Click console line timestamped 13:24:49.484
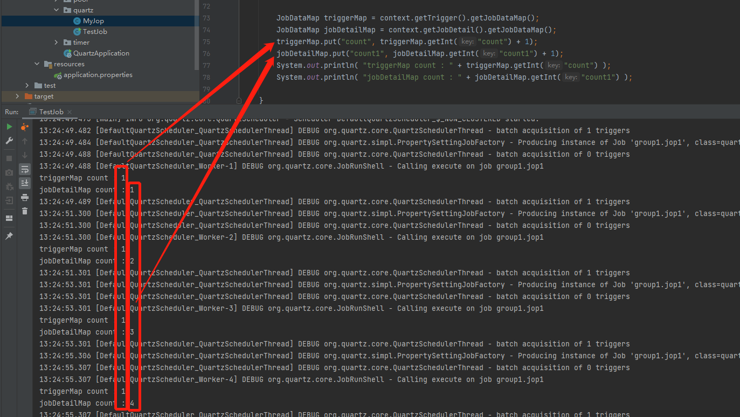This screenshot has width=740, height=417. click(390, 142)
